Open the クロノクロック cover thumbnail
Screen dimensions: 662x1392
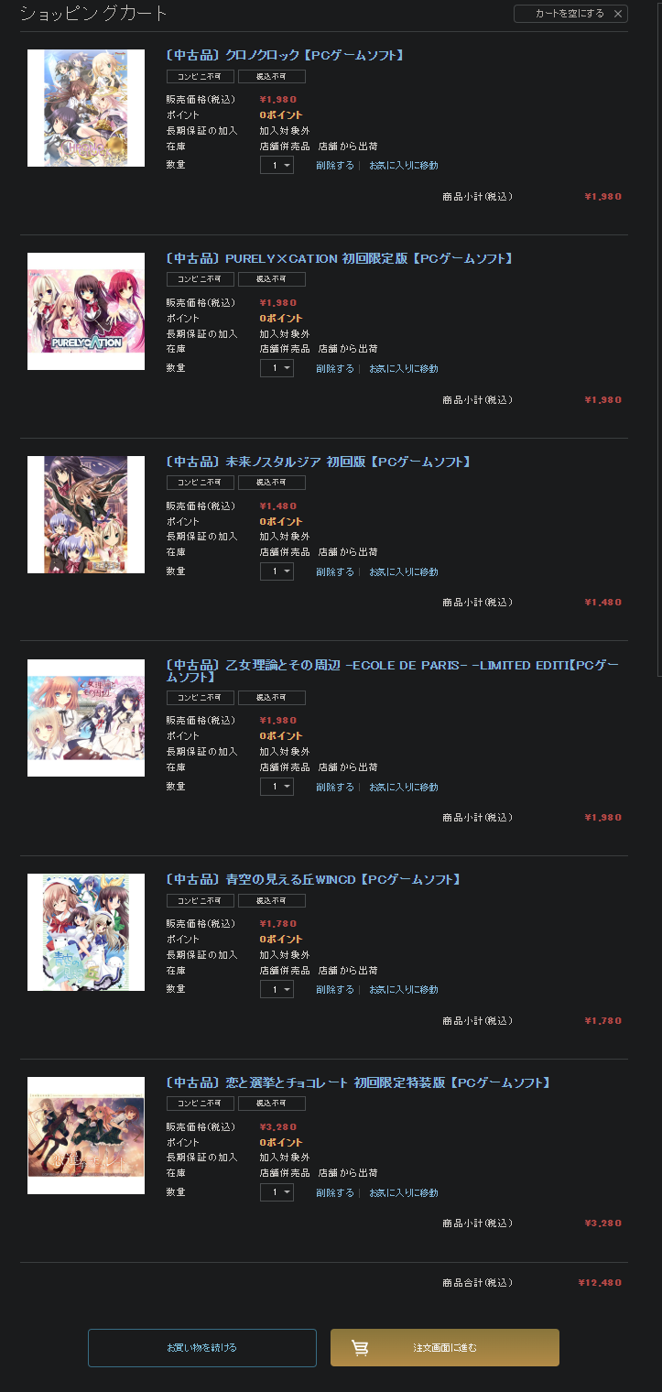(86, 108)
